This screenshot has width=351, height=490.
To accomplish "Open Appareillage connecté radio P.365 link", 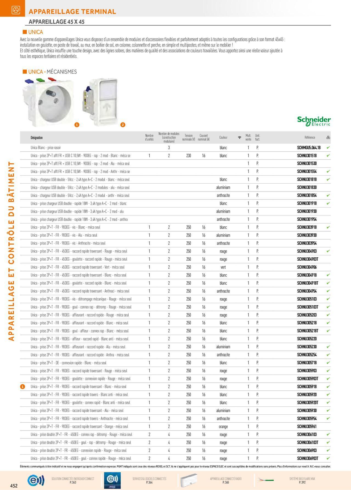I will [x=226, y=480].
